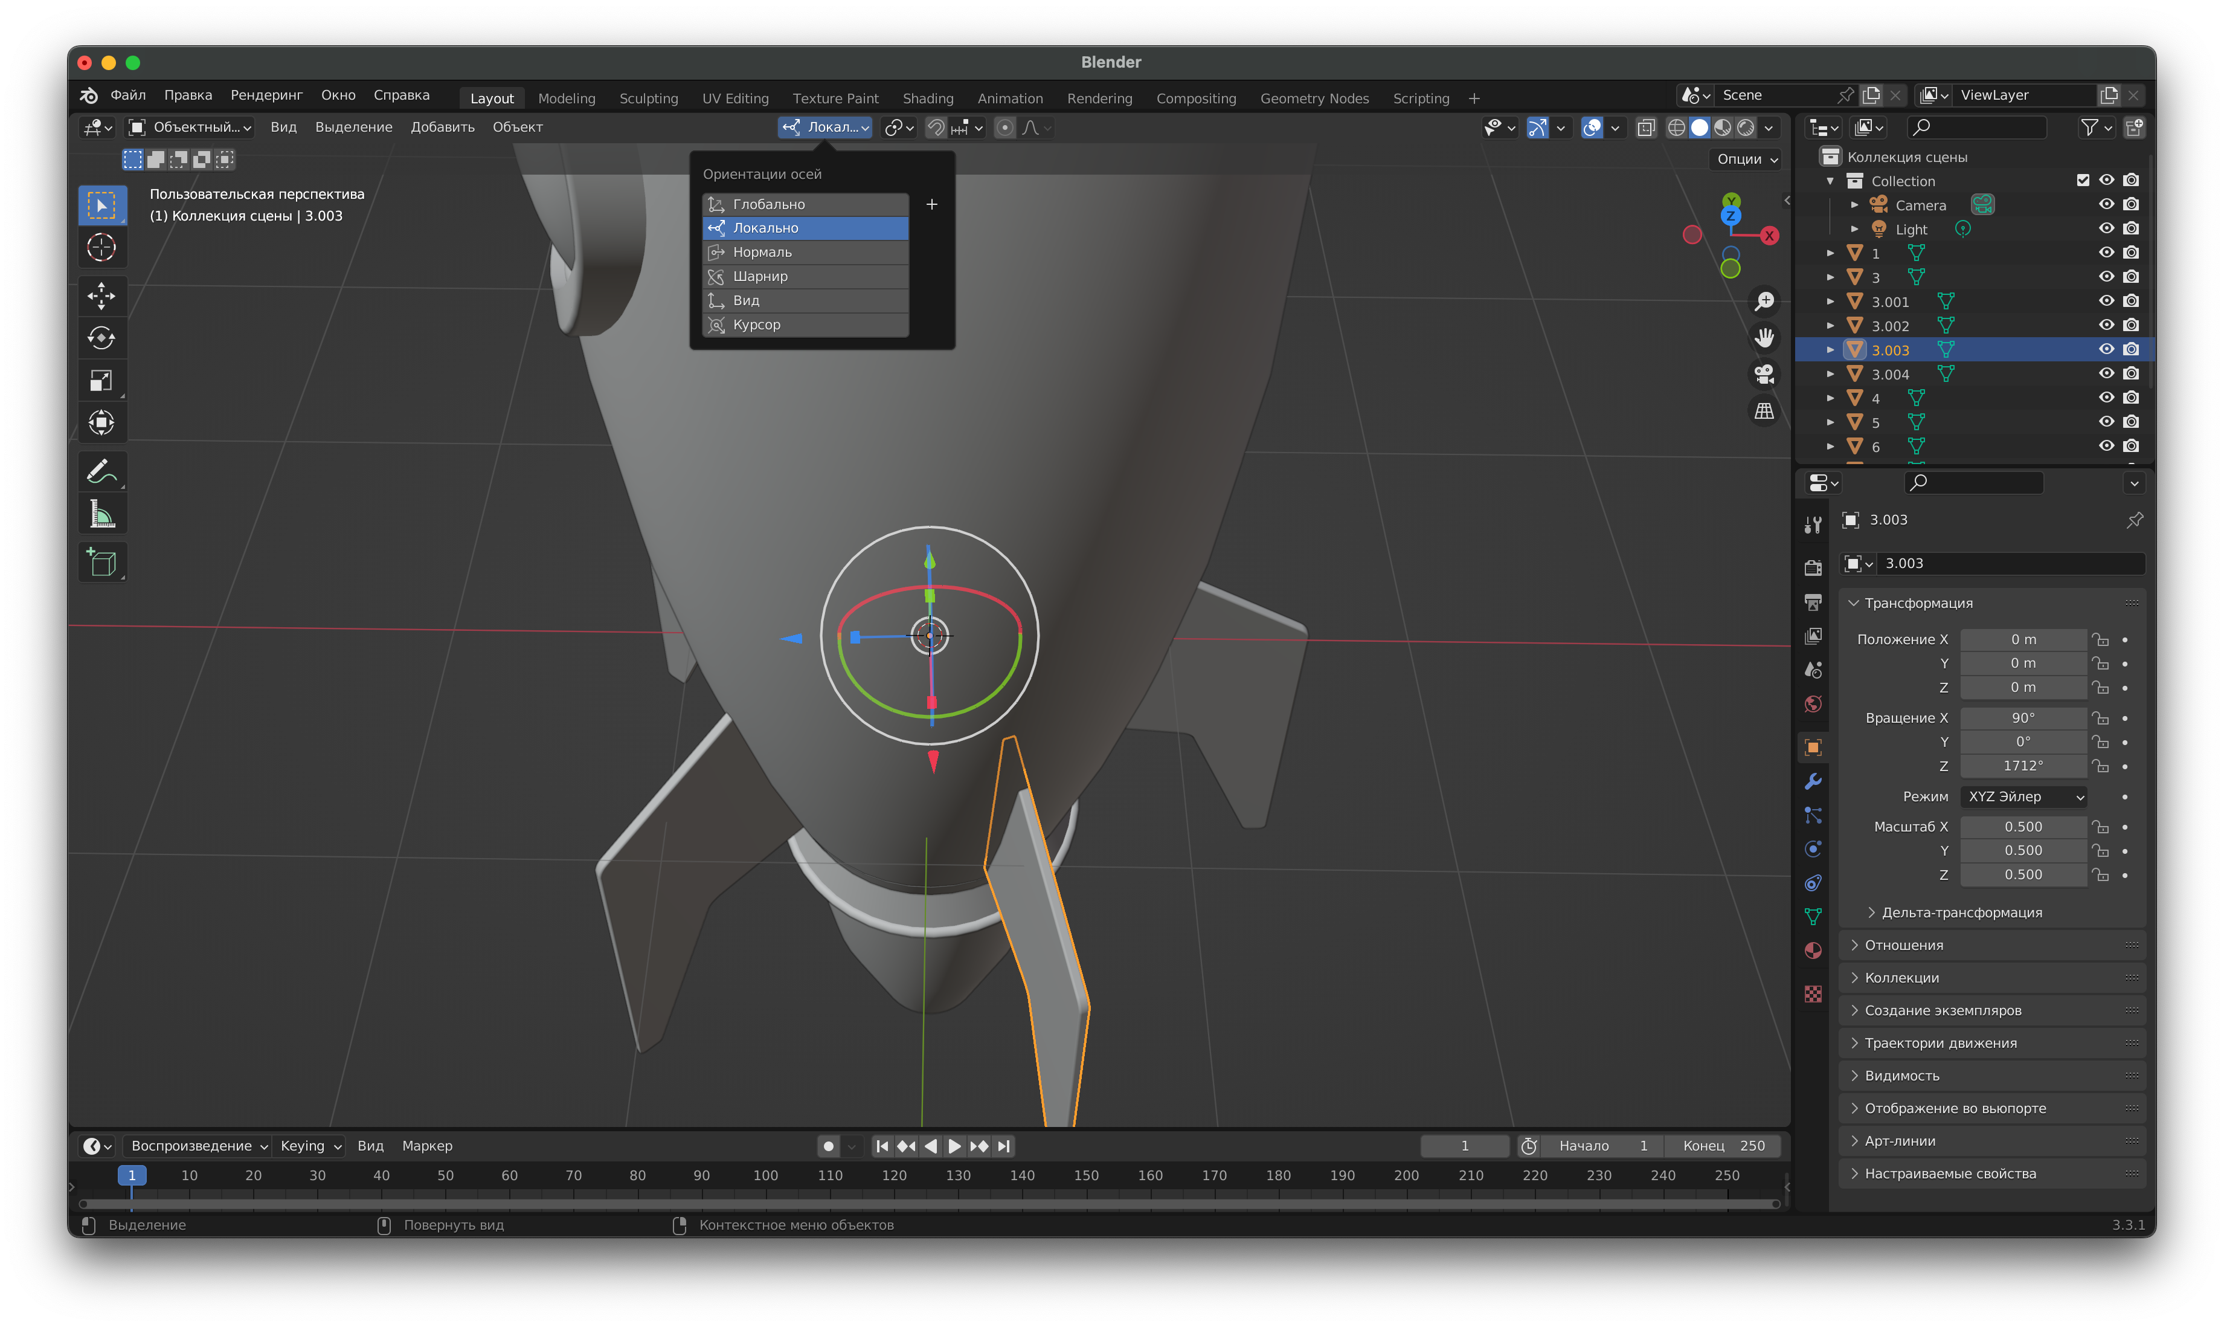Image resolution: width=2224 pixels, height=1327 pixels.
Task: Expand the Дельта-трансформация section
Action: pos(1961,912)
